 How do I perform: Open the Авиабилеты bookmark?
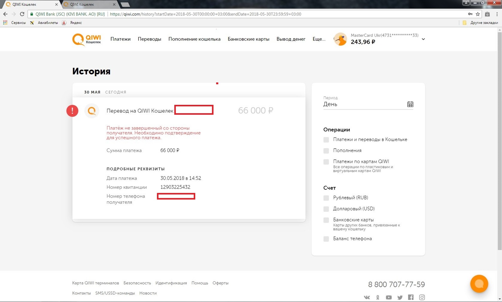(44, 23)
